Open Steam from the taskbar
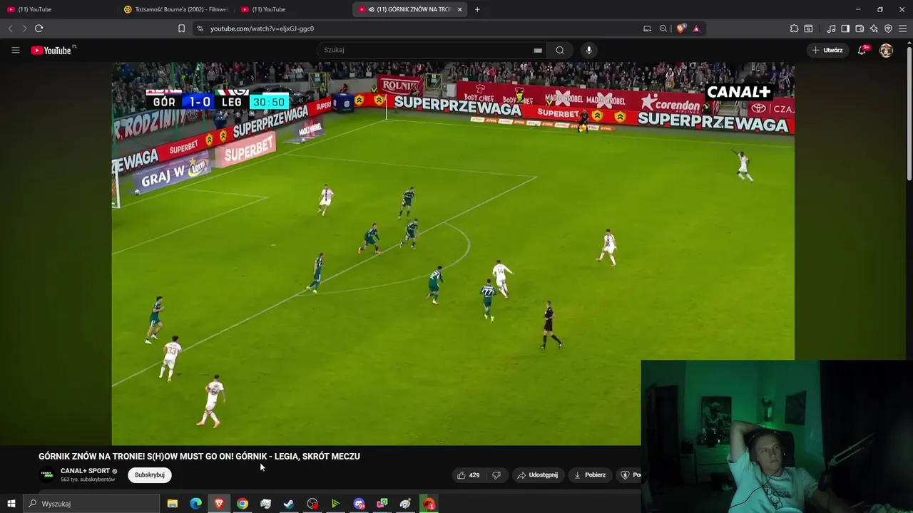The width and height of the screenshot is (913, 513). coord(289,504)
